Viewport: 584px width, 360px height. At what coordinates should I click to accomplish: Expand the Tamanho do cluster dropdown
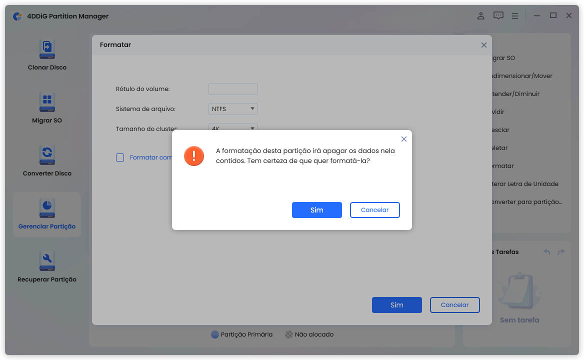pyautogui.click(x=233, y=127)
